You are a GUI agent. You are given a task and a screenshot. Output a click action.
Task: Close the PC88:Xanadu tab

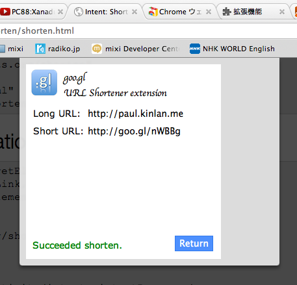pyautogui.click(x=60, y=12)
